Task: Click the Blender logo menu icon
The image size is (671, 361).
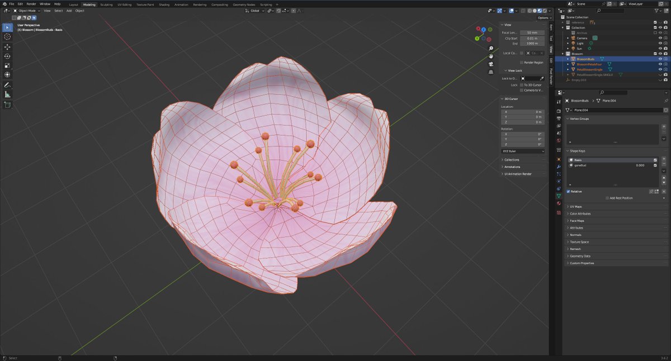Action: pyautogui.click(x=4, y=4)
